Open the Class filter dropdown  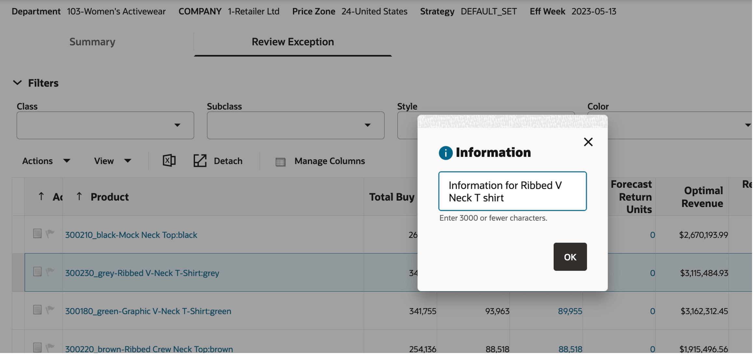[177, 125]
